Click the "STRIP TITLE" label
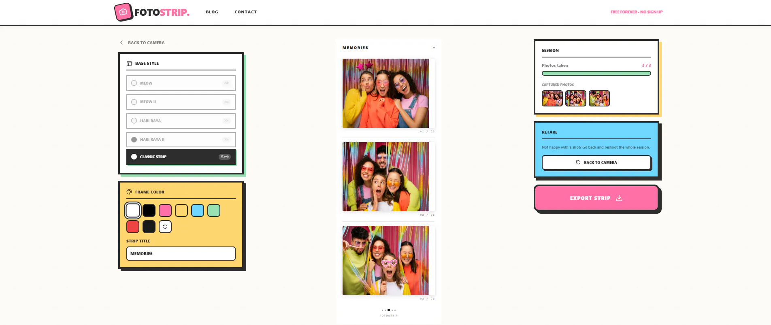The image size is (771, 325). point(138,241)
